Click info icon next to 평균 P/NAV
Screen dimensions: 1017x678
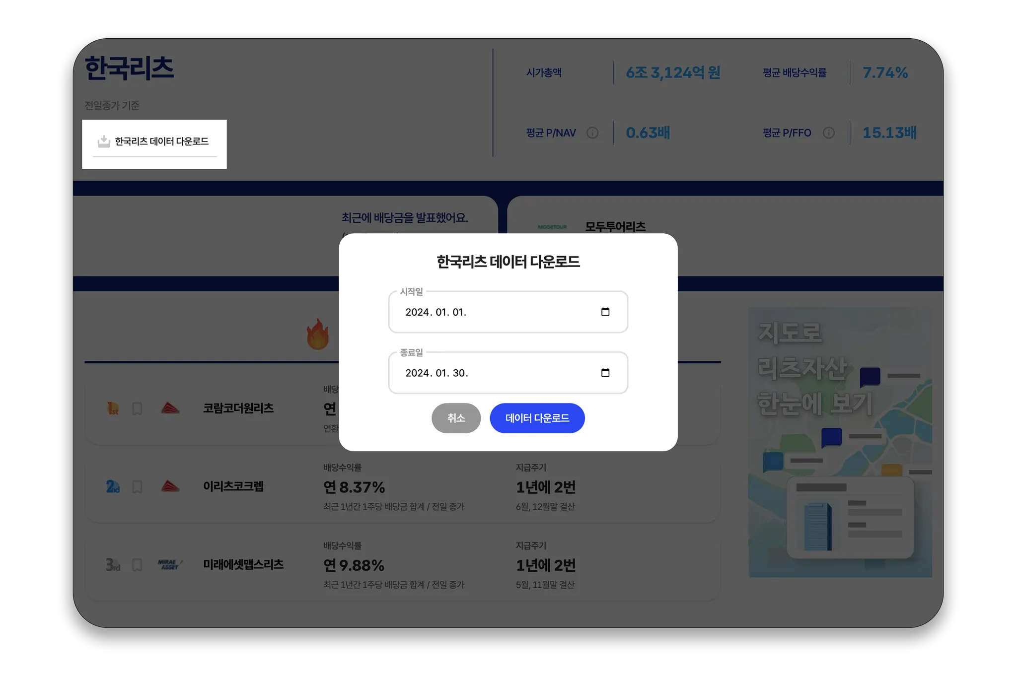click(592, 133)
